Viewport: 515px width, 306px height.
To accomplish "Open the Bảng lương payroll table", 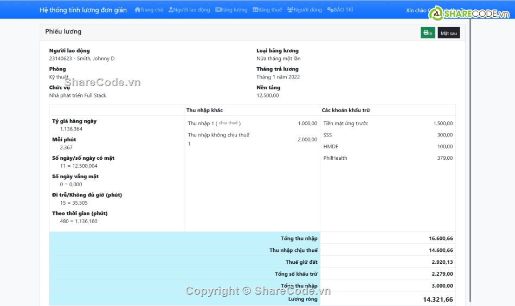I will click(x=231, y=10).
